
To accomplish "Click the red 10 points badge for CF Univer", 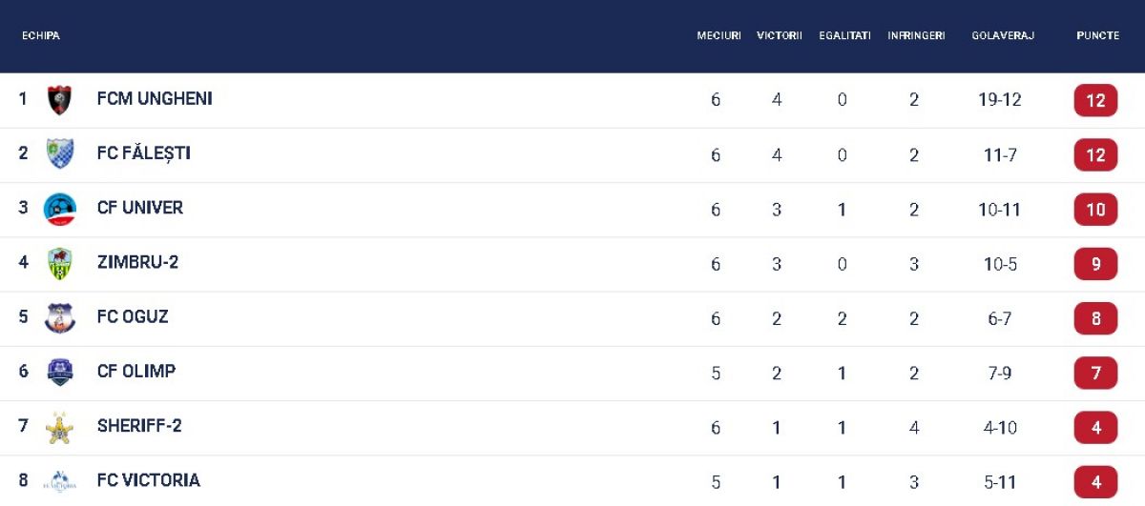I will click(x=1095, y=210).
